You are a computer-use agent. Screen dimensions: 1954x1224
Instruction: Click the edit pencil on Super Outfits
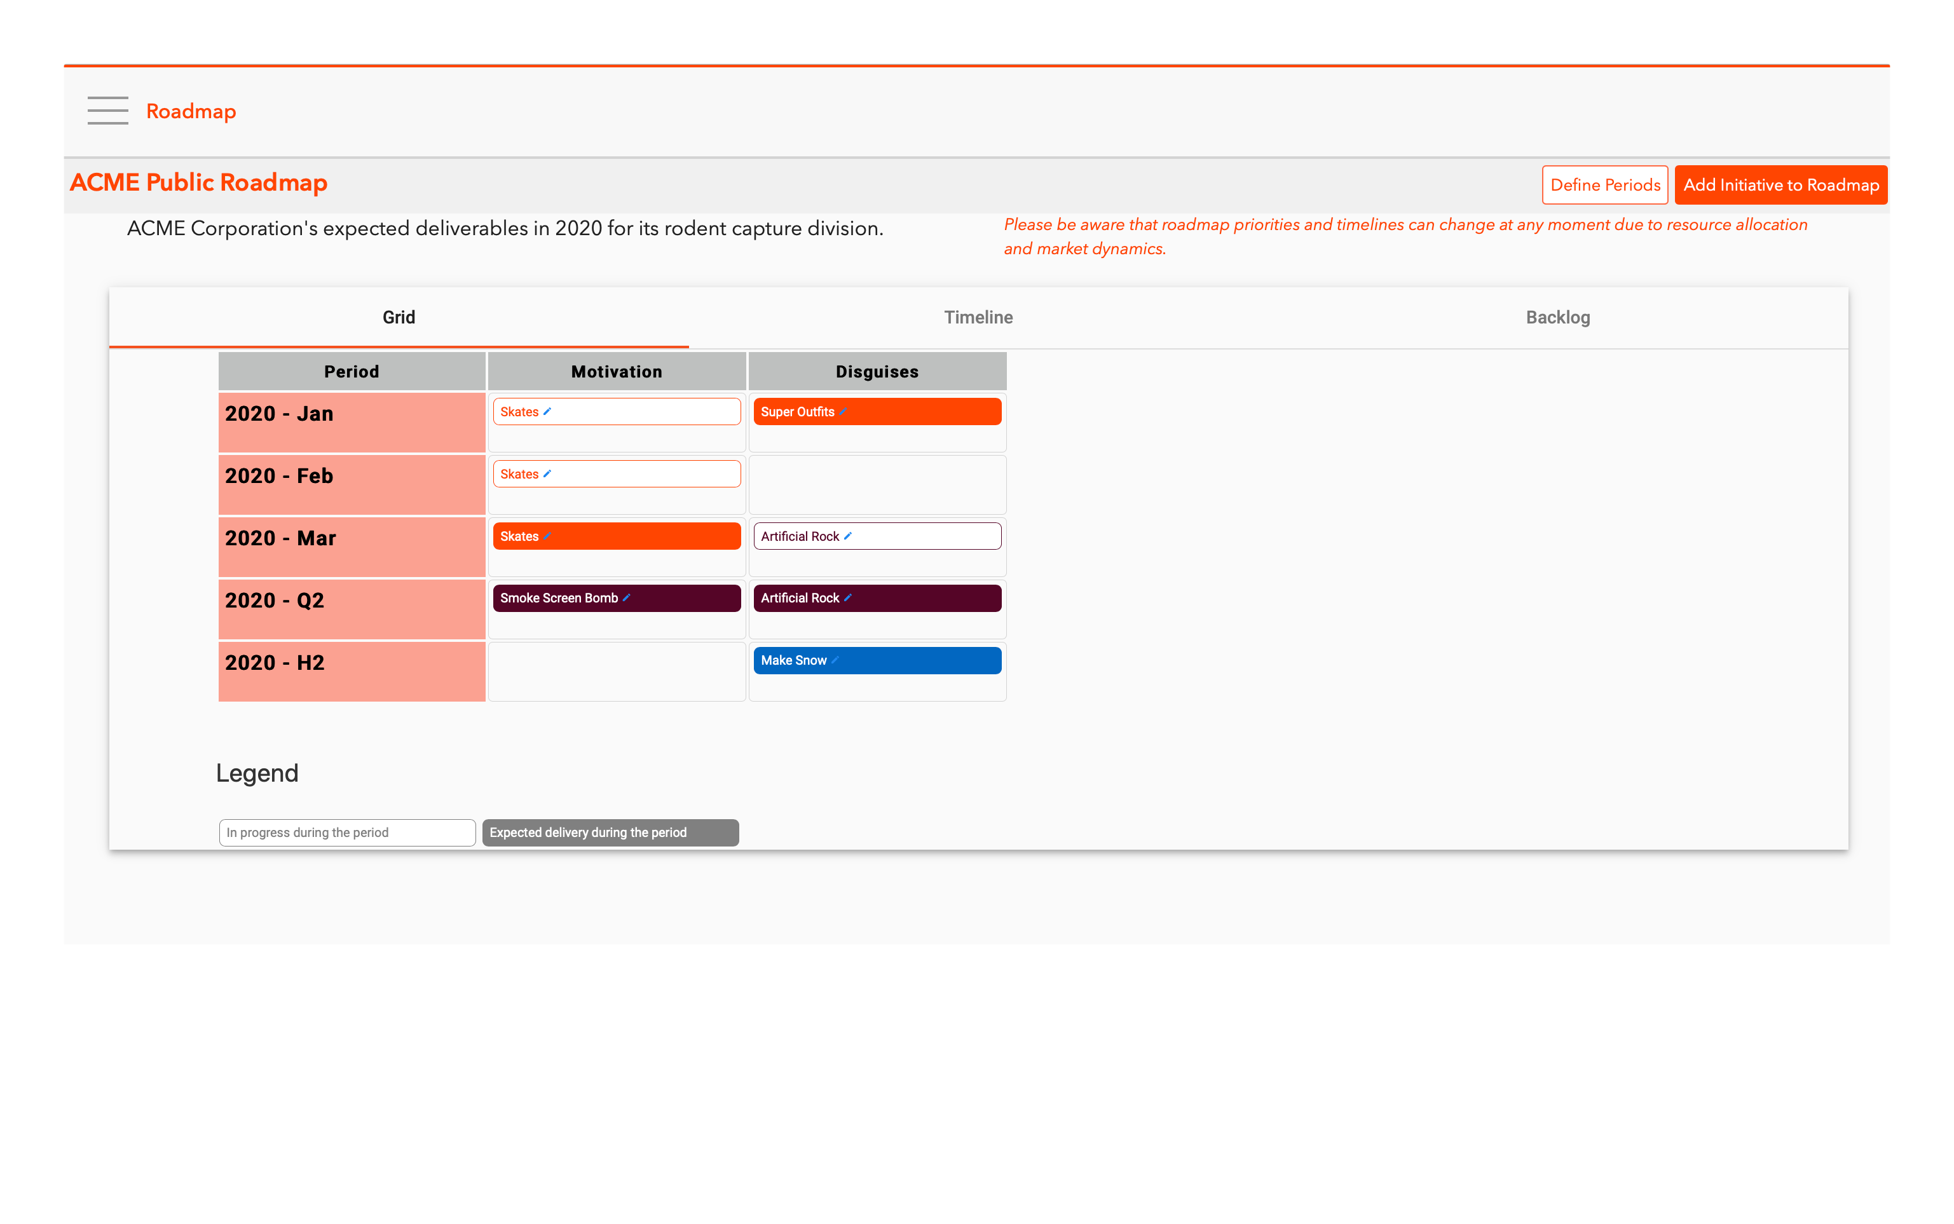(843, 412)
